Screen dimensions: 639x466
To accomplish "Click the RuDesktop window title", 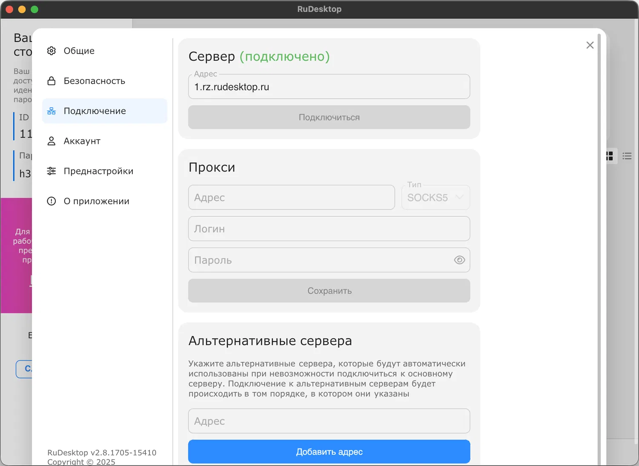I will click(x=319, y=9).
